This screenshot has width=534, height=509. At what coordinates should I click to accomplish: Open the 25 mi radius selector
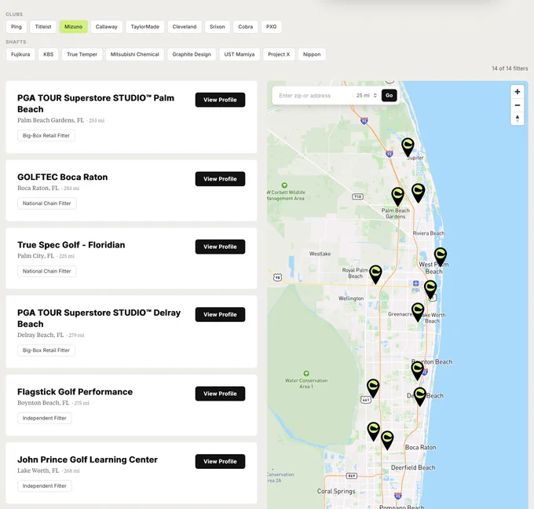(366, 96)
